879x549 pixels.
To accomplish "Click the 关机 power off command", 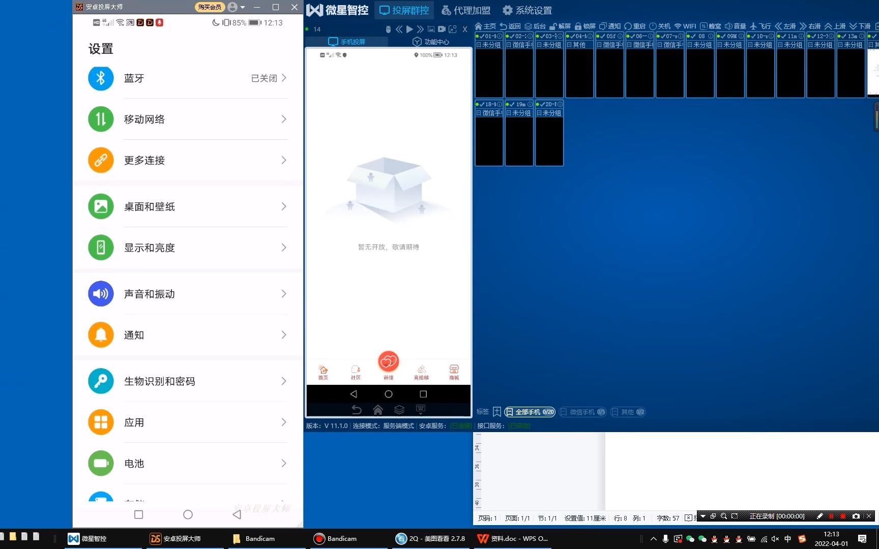I will tap(660, 26).
